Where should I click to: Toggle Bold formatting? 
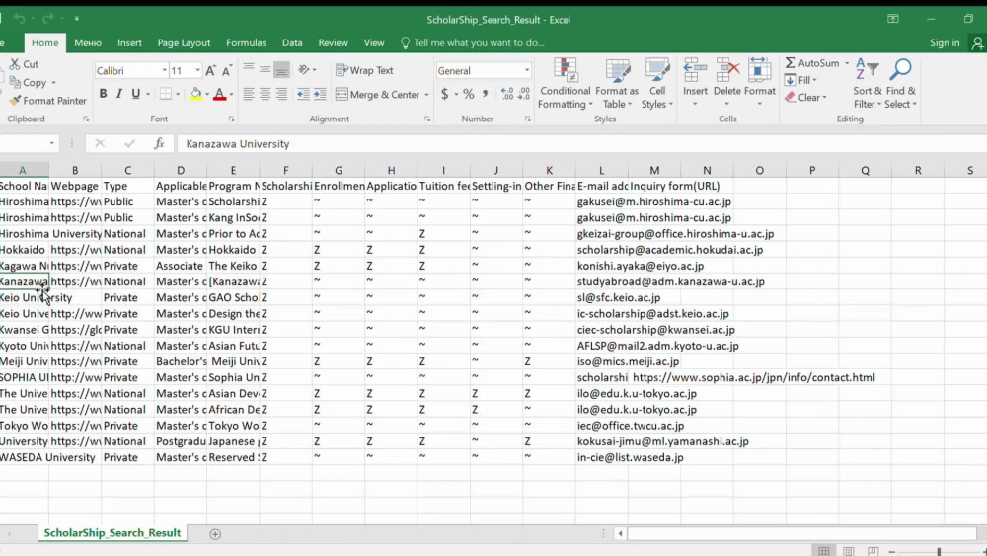click(x=104, y=94)
